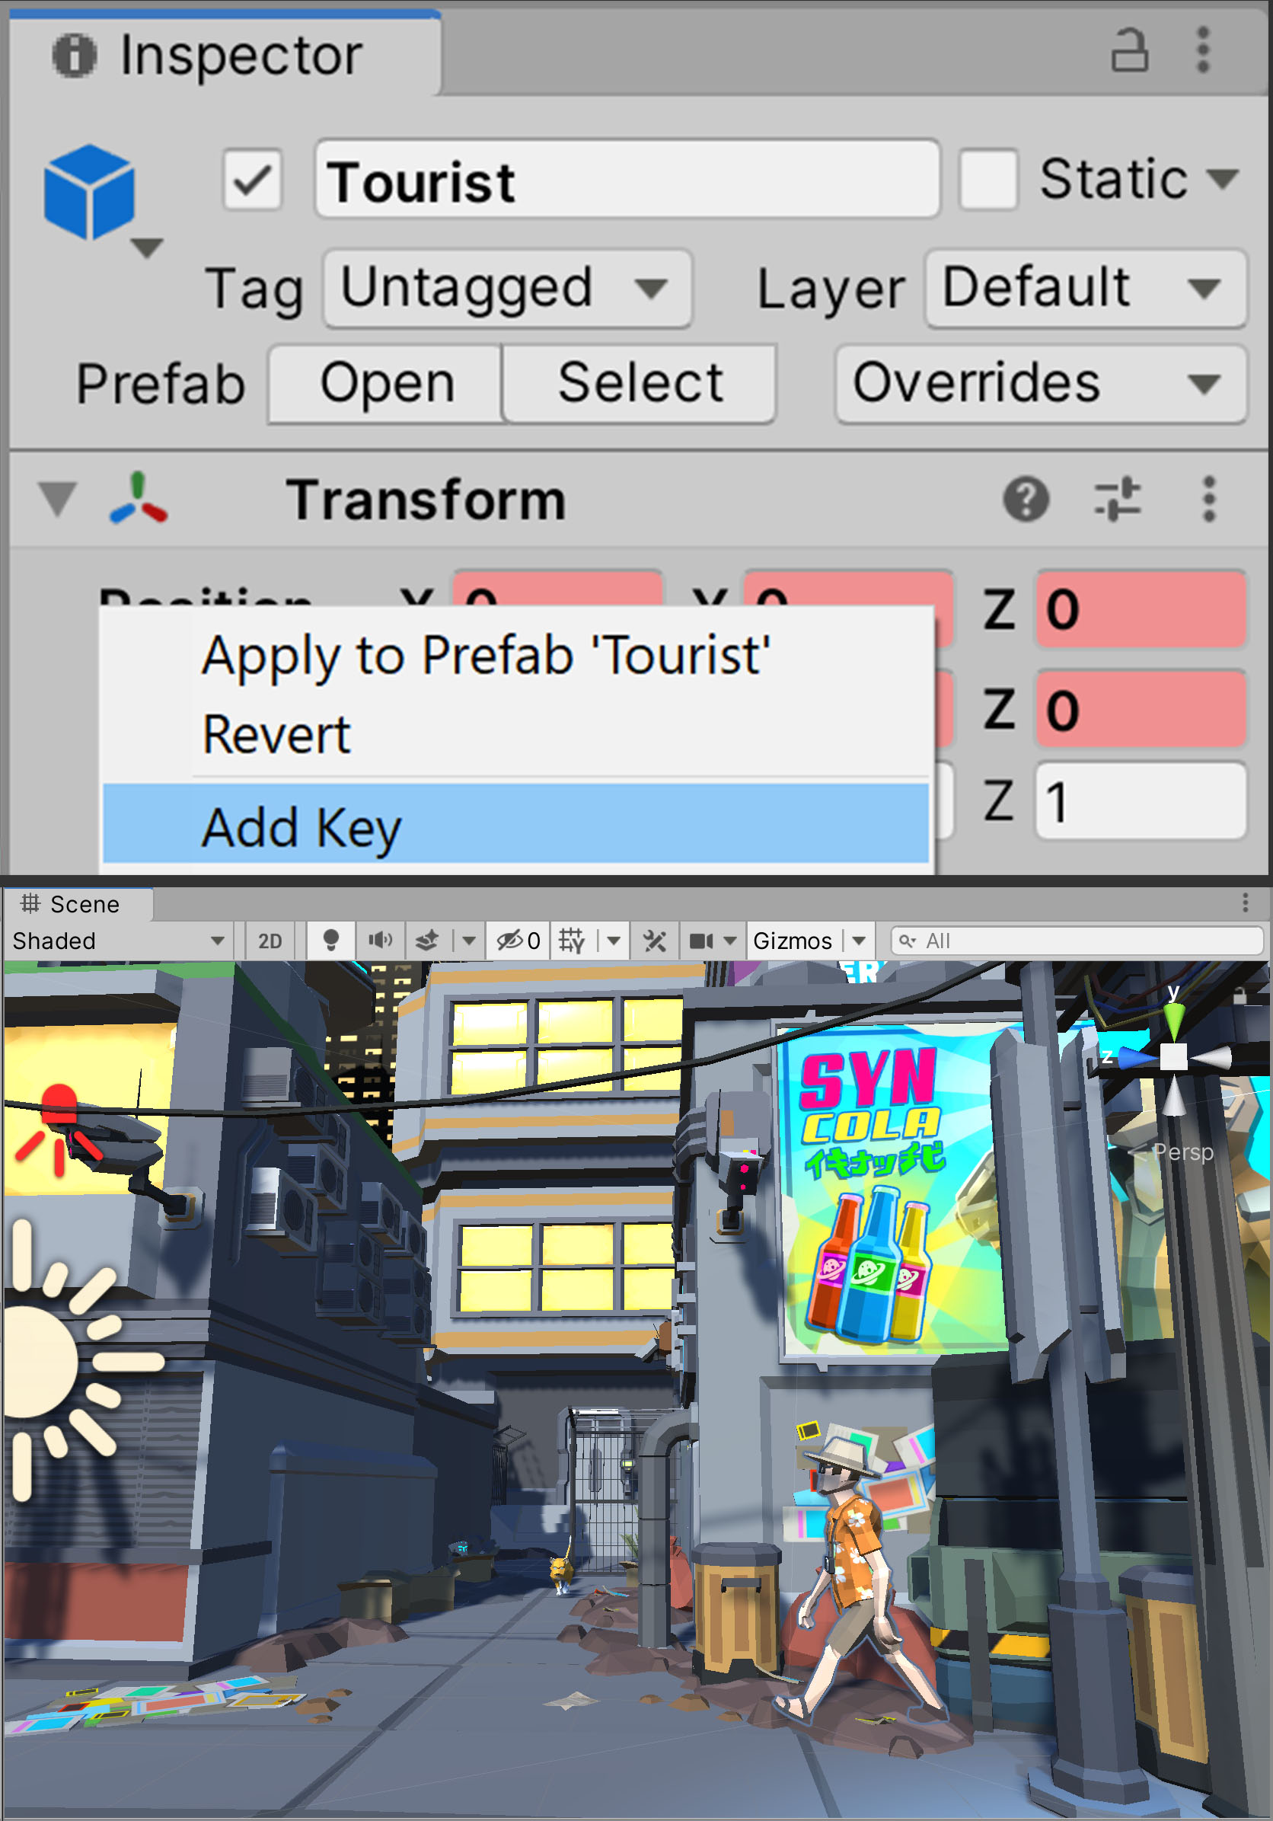Screen dimensions: 1273x1821
Task: Toggle the scene grid icon
Action: point(573,941)
